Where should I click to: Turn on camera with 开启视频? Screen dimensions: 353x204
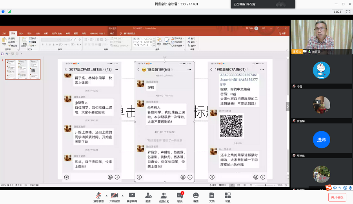[x=115, y=195]
